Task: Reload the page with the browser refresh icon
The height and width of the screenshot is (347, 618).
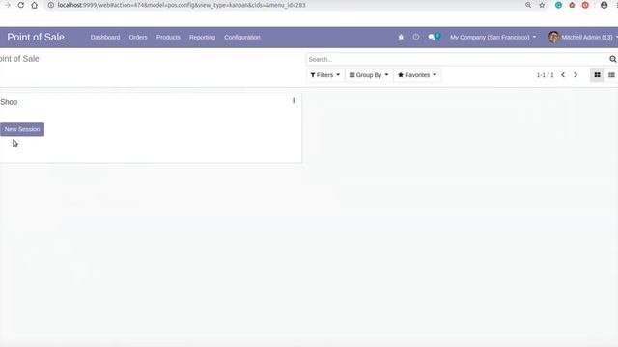Action: click(x=21, y=5)
